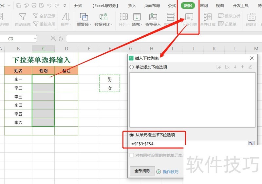Image resolution: width=262 pixels, height=184 pixels.
Task: Select the 从单元格选择下拉选项 radio button
Action: pos(132,135)
